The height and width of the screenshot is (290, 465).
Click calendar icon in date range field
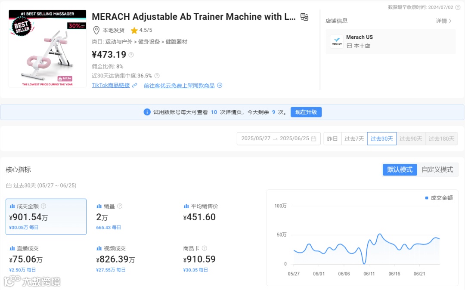coord(314,139)
